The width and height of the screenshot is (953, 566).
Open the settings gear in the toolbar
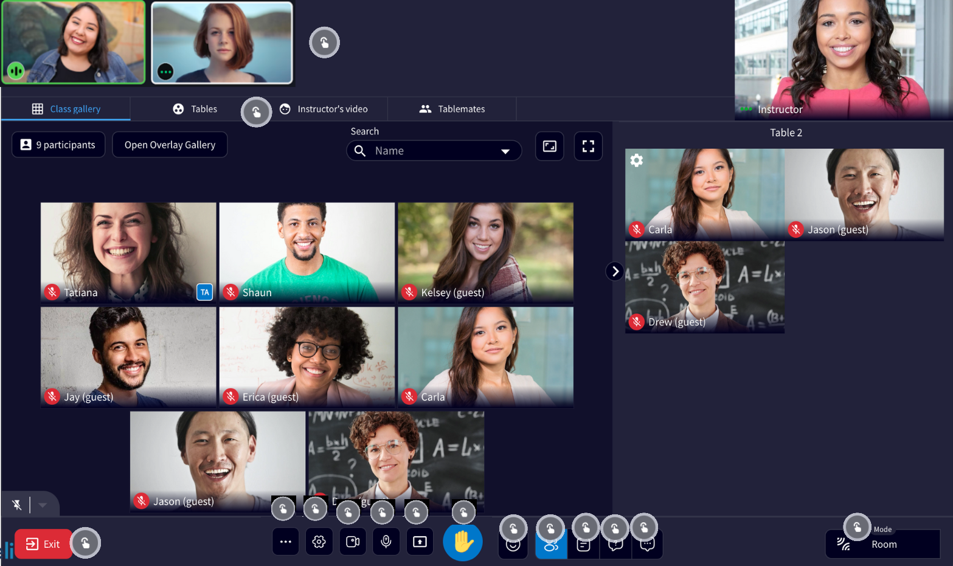point(319,541)
